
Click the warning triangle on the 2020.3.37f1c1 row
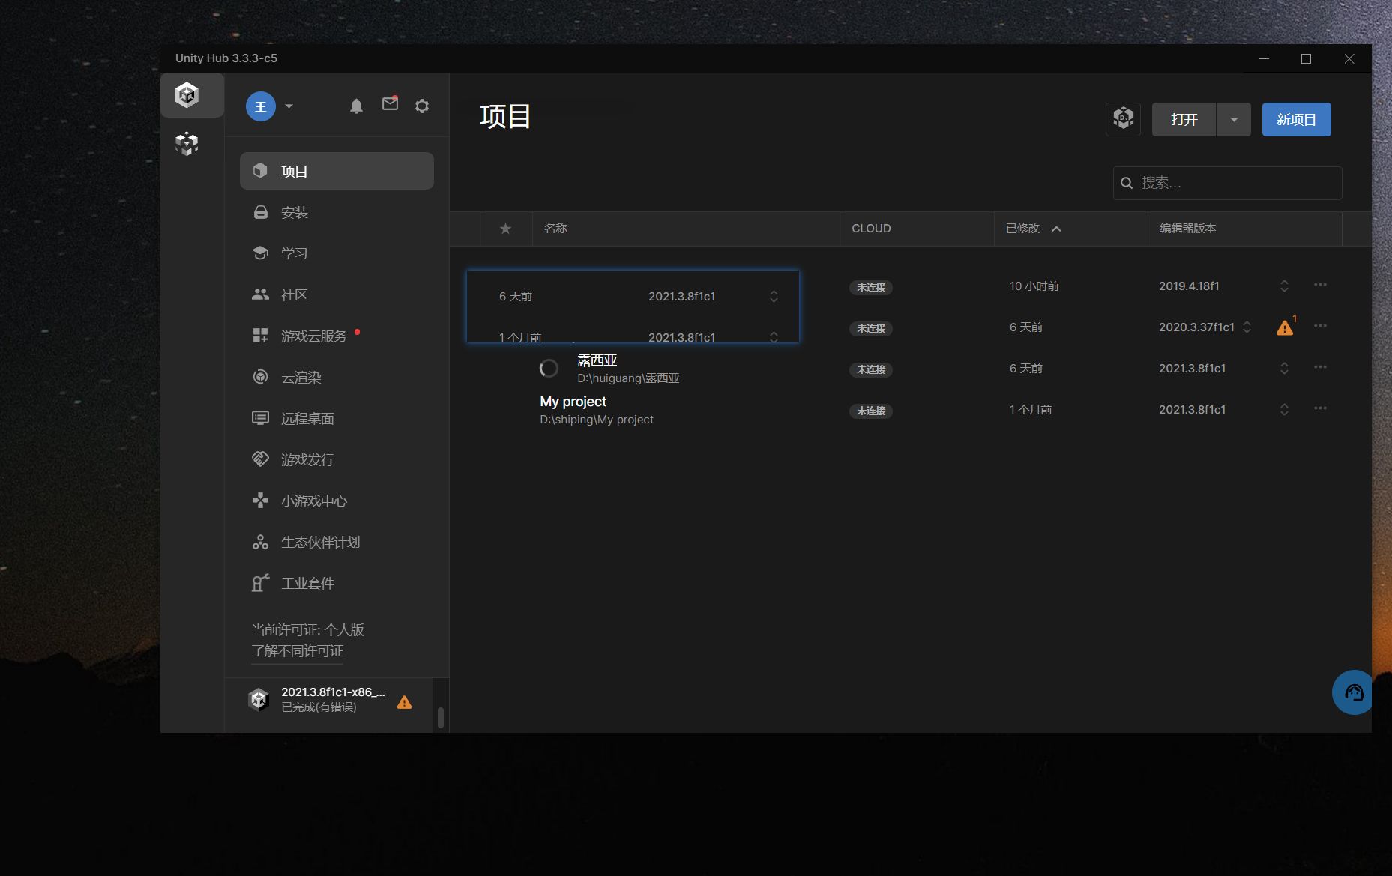click(x=1285, y=327)
